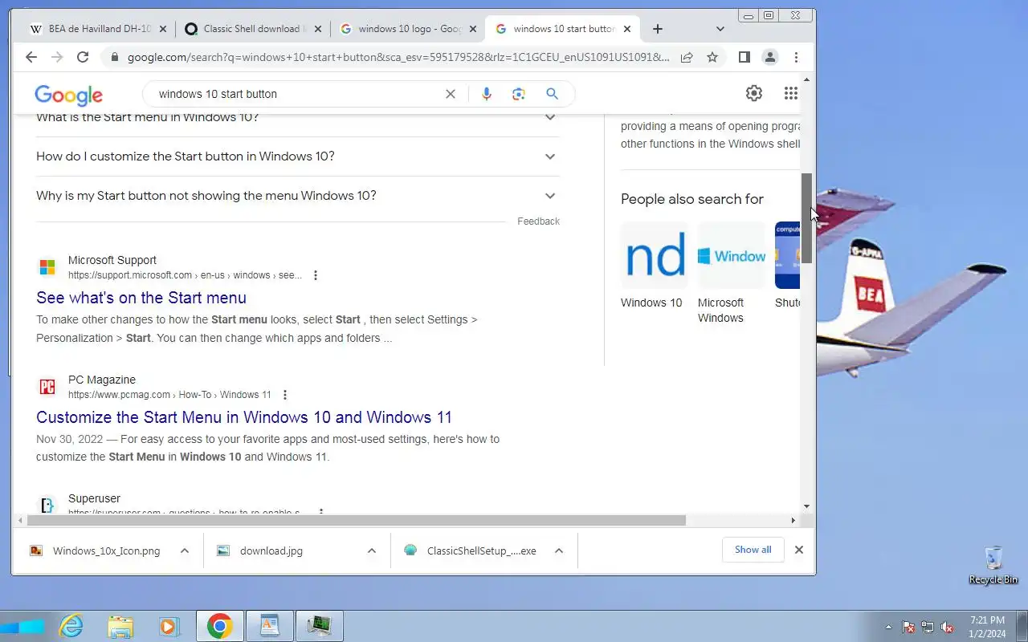The height and width of the screenshot is (642, 1028).
Task: Open 'See what's on the Start menu' result
Action: pos(141,298)
